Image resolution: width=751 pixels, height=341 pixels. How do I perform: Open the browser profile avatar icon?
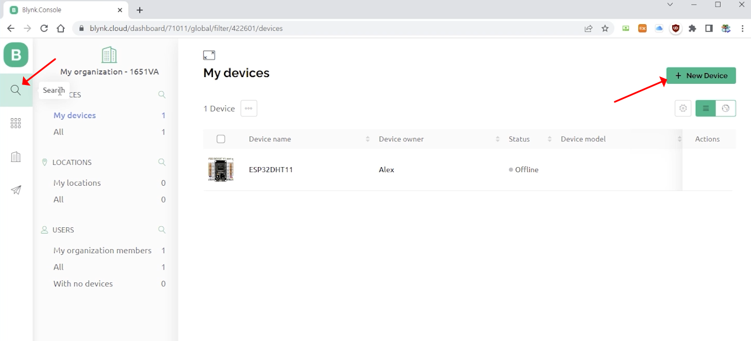click(726, 28)
